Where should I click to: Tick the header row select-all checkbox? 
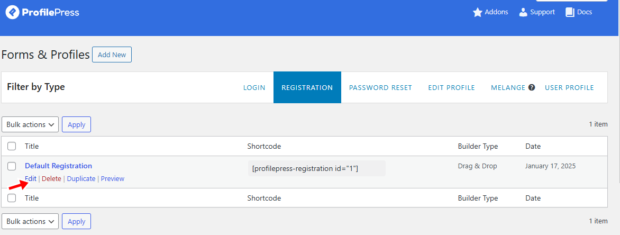pyautogui.click(x=12, y=147)
